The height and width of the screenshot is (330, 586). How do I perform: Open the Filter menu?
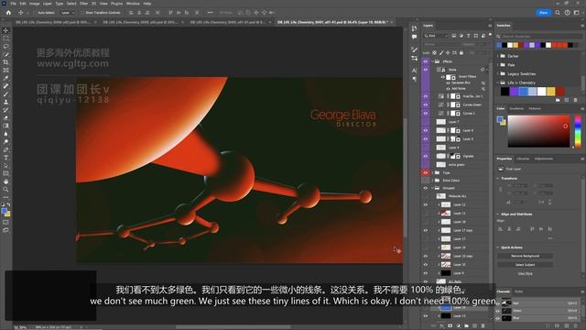coord(83,4)
